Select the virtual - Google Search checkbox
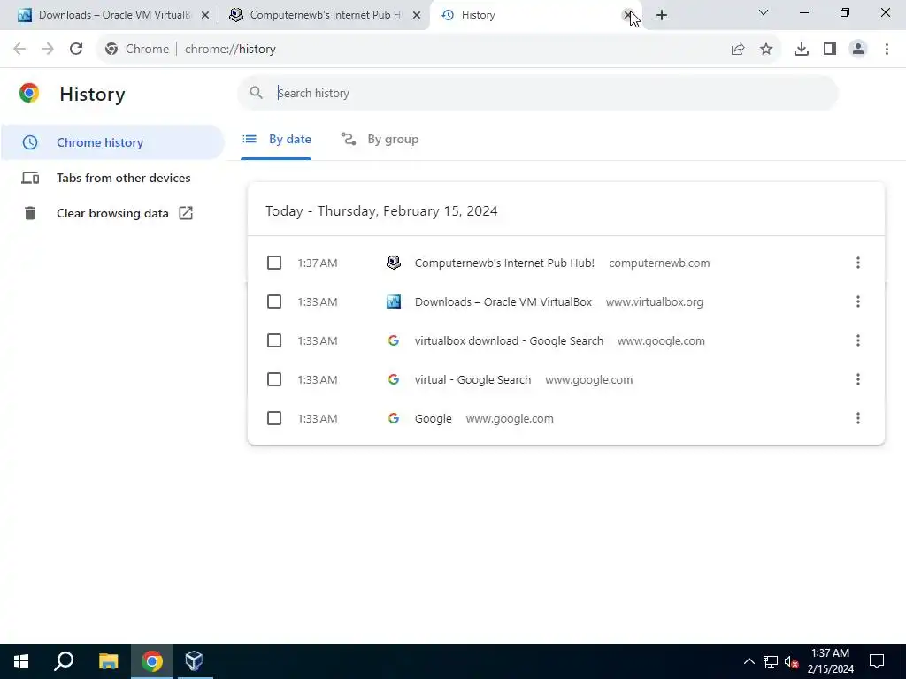The image size is (906, 679). pyautogui.click(x=274, y=379)
